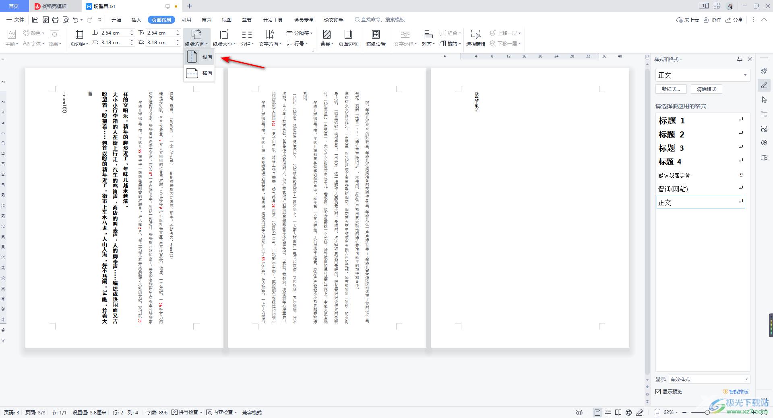
Task: Click the 查找命令 search box
Action: [x=380, y=20]
